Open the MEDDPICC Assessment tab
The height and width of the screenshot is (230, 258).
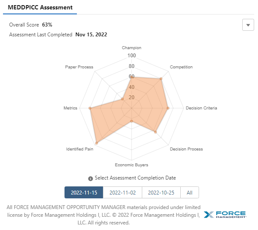[x=40, y=8]
